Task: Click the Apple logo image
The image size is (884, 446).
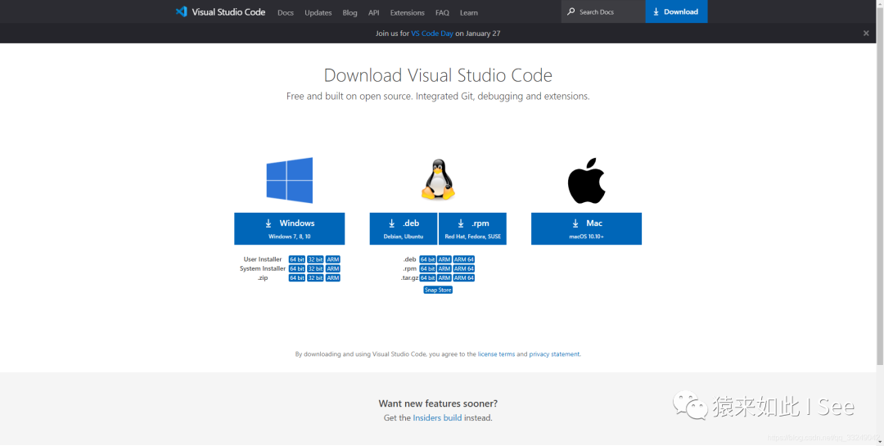Action: point(586,180)
